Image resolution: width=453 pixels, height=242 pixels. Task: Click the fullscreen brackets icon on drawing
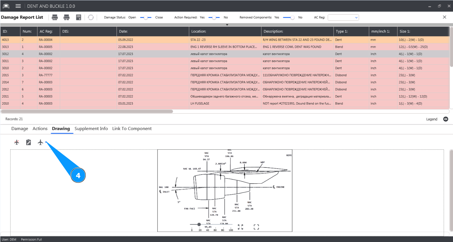[256, 227]
